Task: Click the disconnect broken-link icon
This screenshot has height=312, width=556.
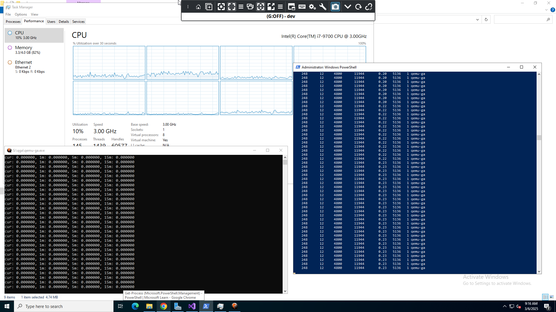Action: [x=369, y=7]
